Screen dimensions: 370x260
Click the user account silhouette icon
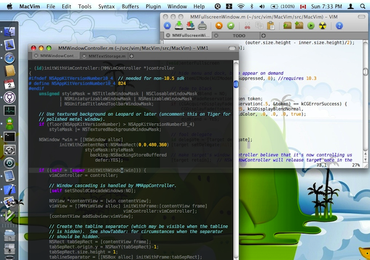(x=351, y=6)
